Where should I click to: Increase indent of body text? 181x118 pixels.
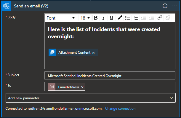coord(144,18)
